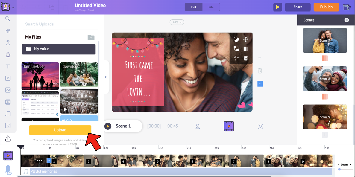Switch to Lite mode
The width and height of the screenshot is (355, 177).
pyautogui.click(x=211, y=7)
